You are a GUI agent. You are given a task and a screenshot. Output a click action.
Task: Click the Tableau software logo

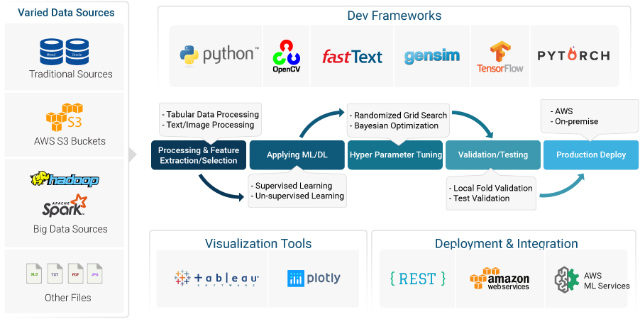216,278
